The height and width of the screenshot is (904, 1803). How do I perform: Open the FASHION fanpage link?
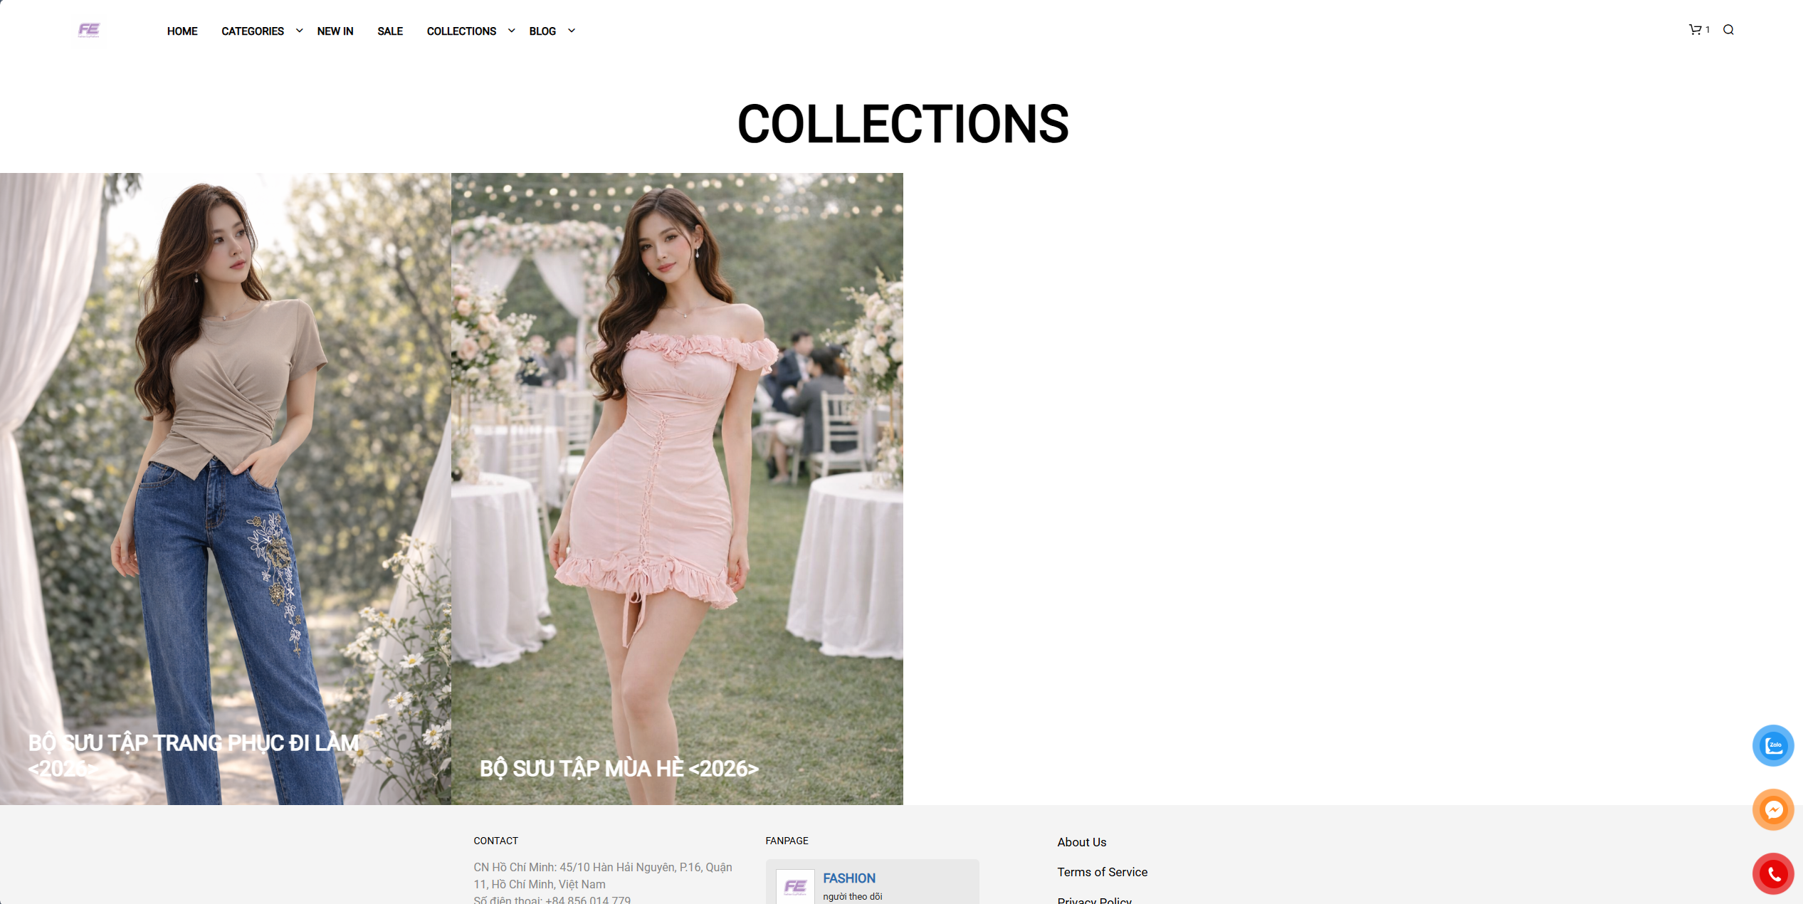pos(848,878)
